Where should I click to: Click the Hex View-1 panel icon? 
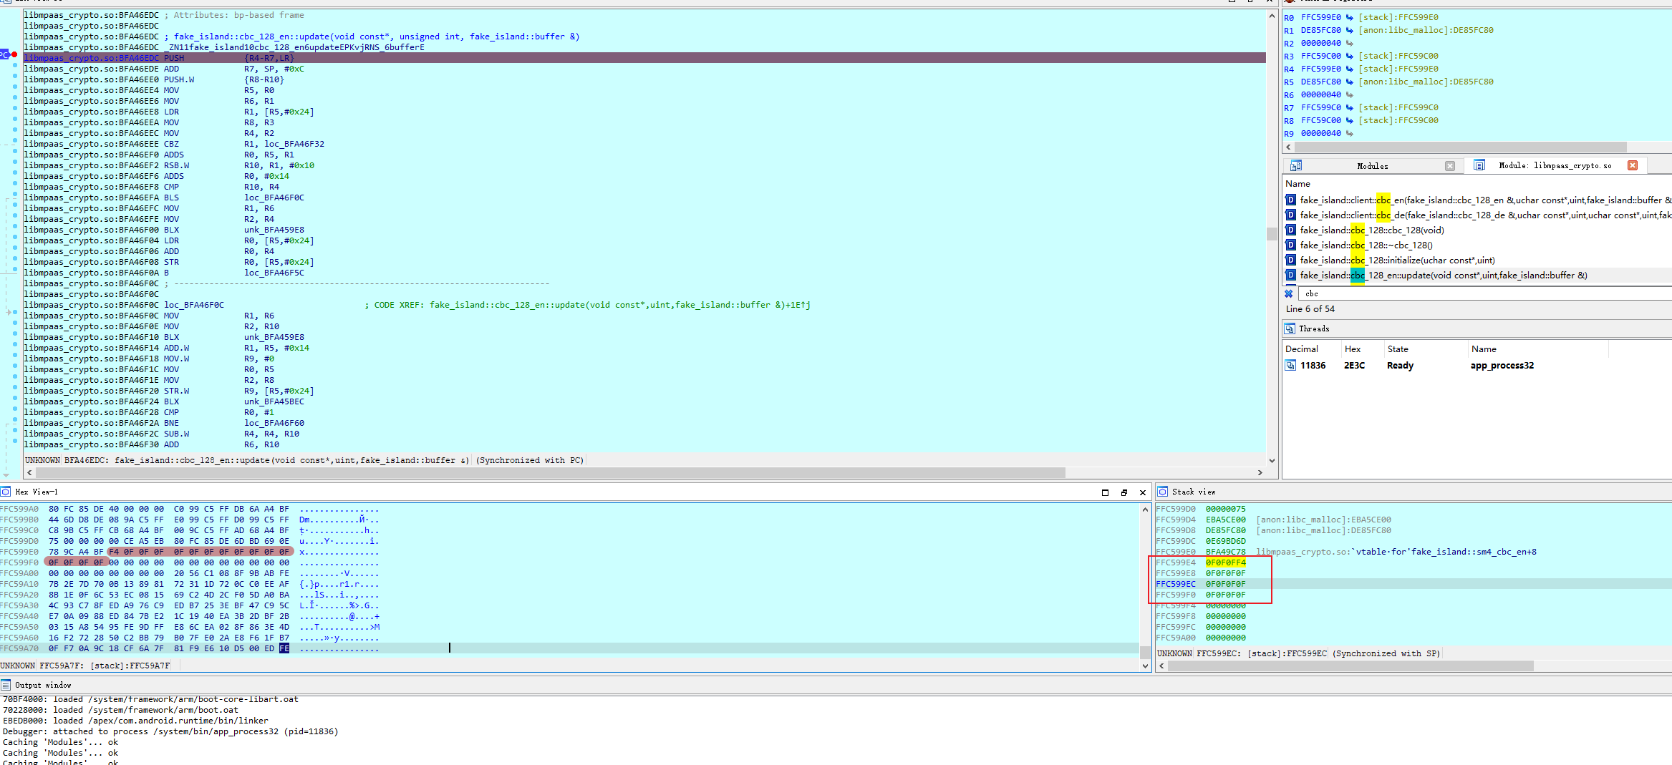coord(6,492)
